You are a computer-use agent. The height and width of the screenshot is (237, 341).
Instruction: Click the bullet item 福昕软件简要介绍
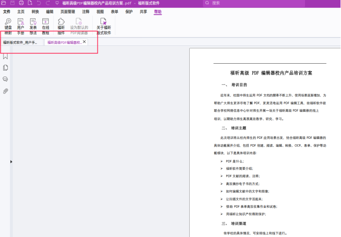pos(239,168)
